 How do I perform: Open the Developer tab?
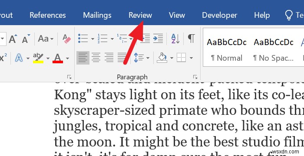[x=219, y=15]
